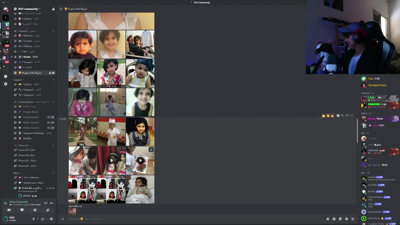Open the Games channel
The height and width of the screenshot is (225, 400).
pyautogui.click(x=34, y=62)
